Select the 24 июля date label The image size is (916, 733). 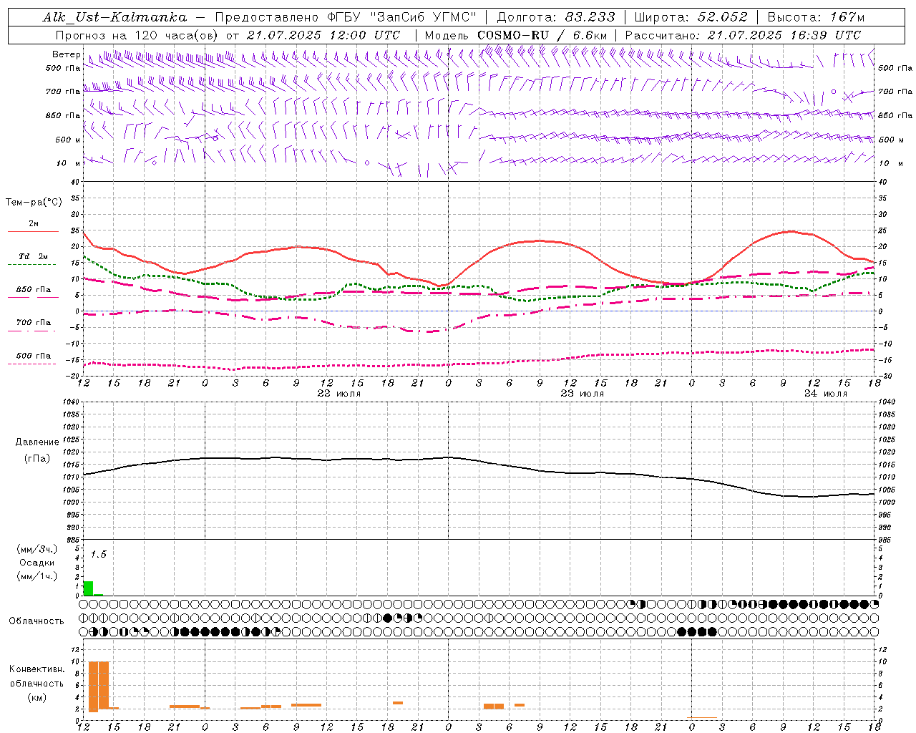tap(826, 394)
